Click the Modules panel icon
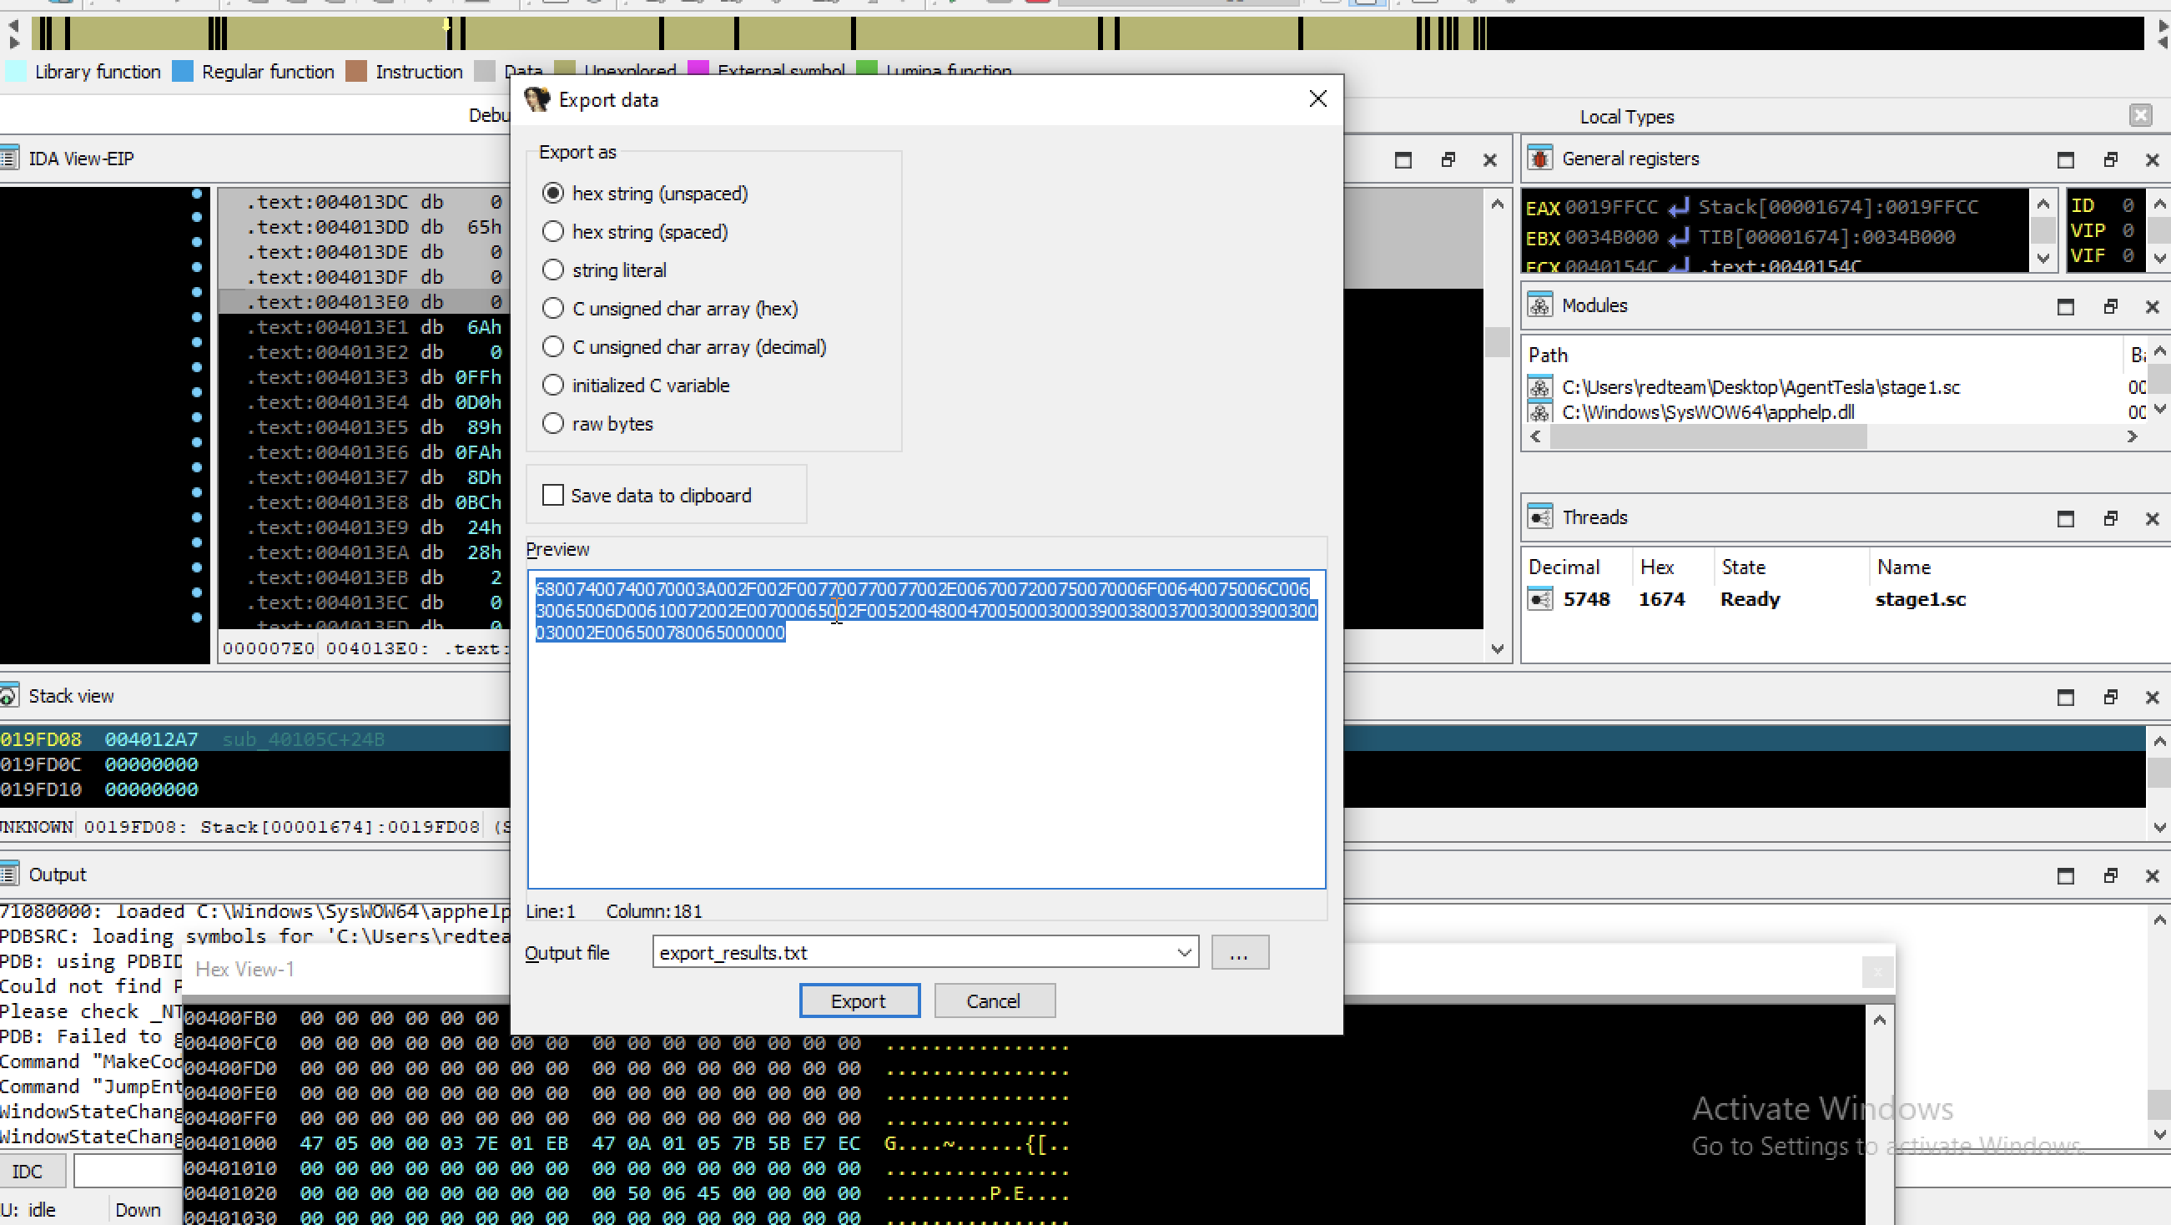 tap(1539, 305)
